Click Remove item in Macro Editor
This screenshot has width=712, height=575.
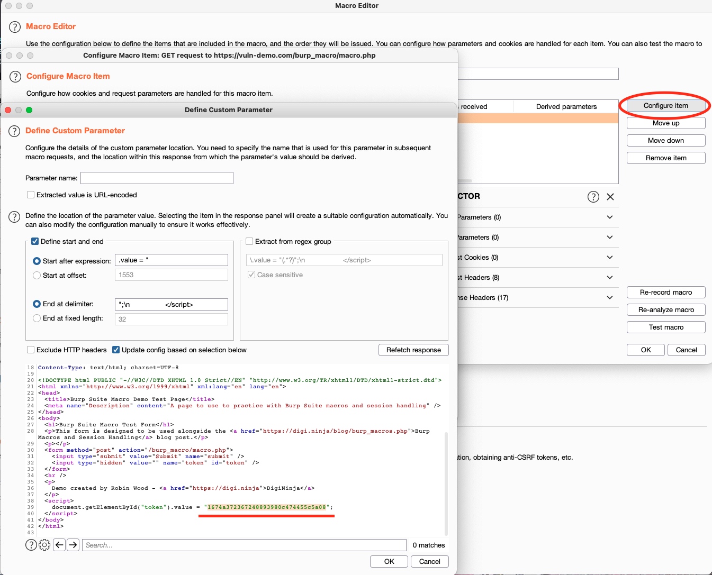point(666,158)
